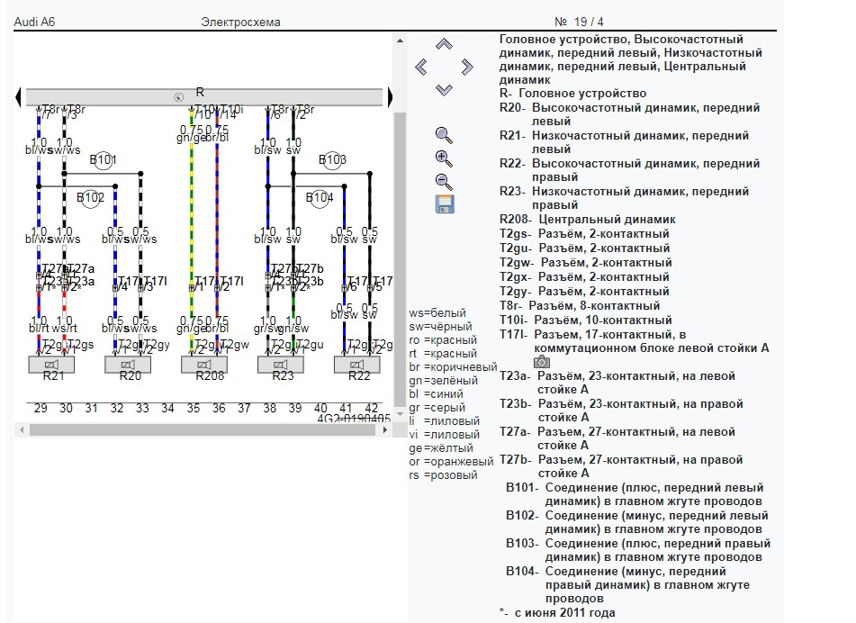This screenshot has height=623, width=856.
Task: Click the plain magnifier reset-zoom icon
Action: point(444,135)
